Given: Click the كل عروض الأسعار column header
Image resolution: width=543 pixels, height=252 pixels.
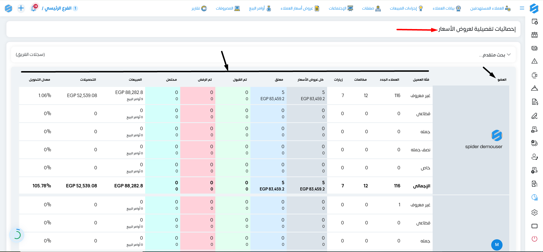Looking at the screenshot, I should coord(310,80).
